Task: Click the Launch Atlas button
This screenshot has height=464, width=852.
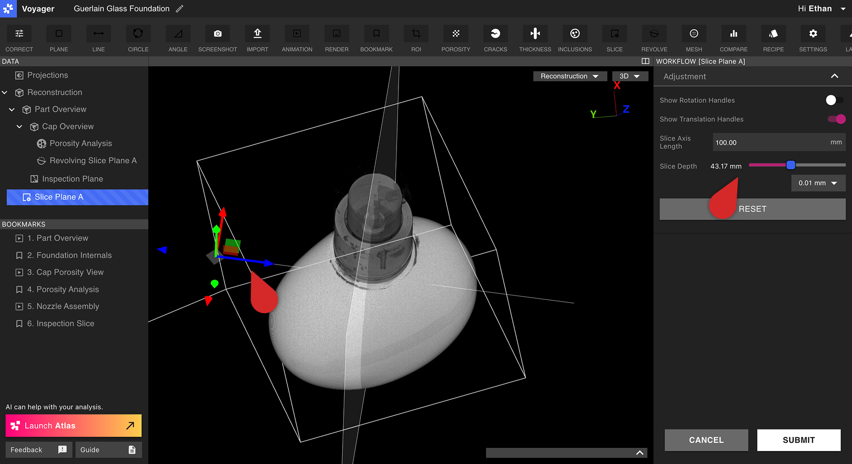Action: pos(73,425)
